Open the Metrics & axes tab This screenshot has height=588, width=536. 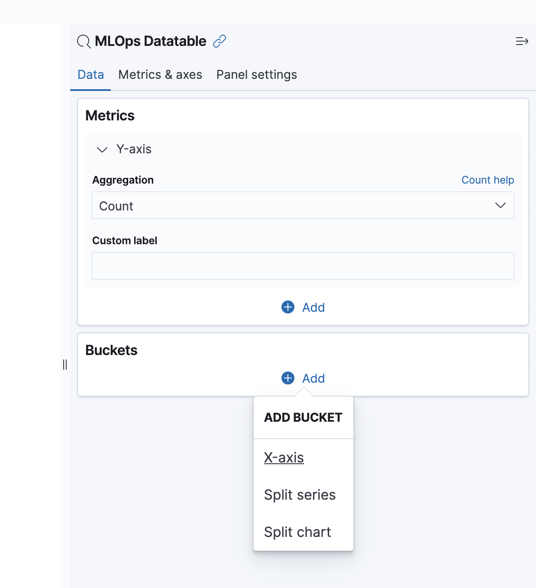(x=160, y=75)
